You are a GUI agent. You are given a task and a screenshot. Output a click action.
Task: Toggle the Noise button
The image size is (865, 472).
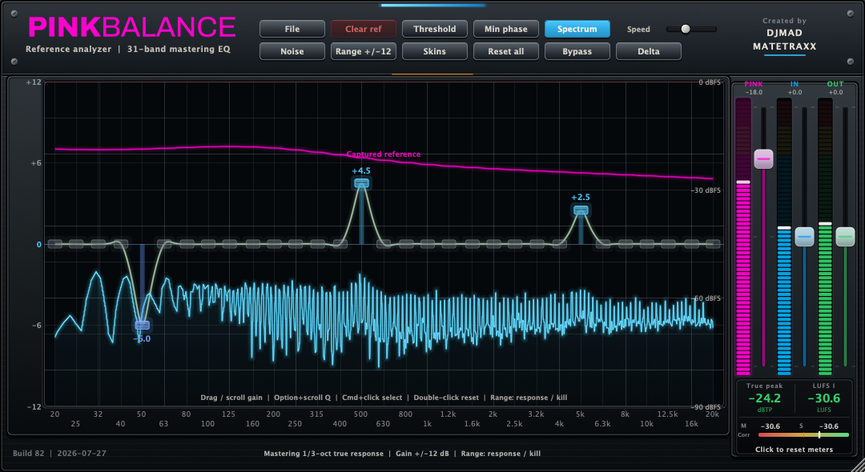[x=292, y=51]
